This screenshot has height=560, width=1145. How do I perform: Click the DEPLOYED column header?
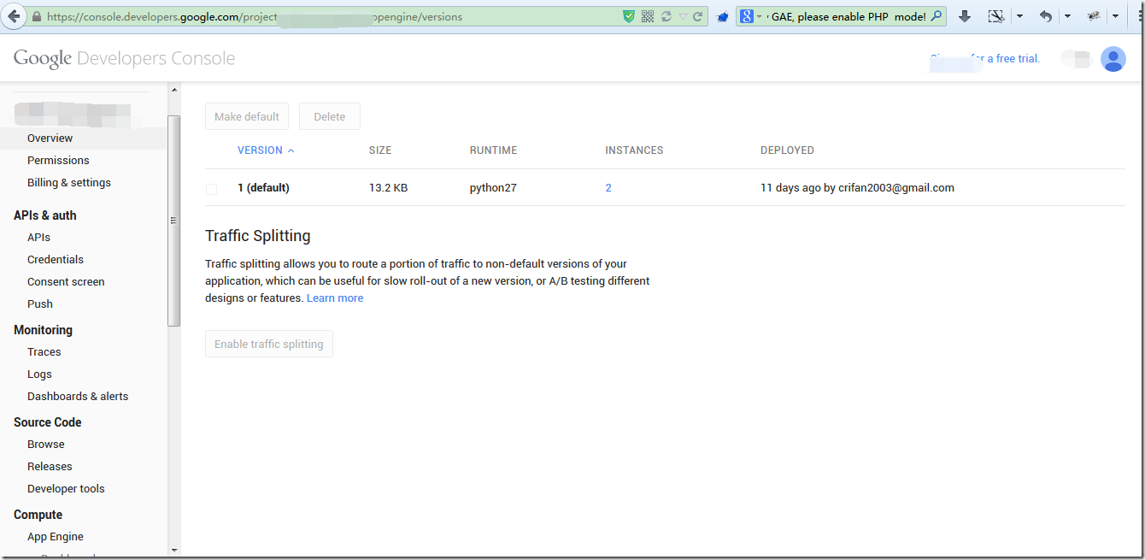(x=787, y=150)
